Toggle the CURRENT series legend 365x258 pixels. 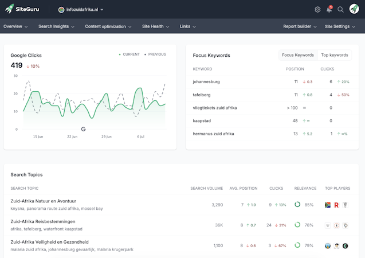point(129,54)
